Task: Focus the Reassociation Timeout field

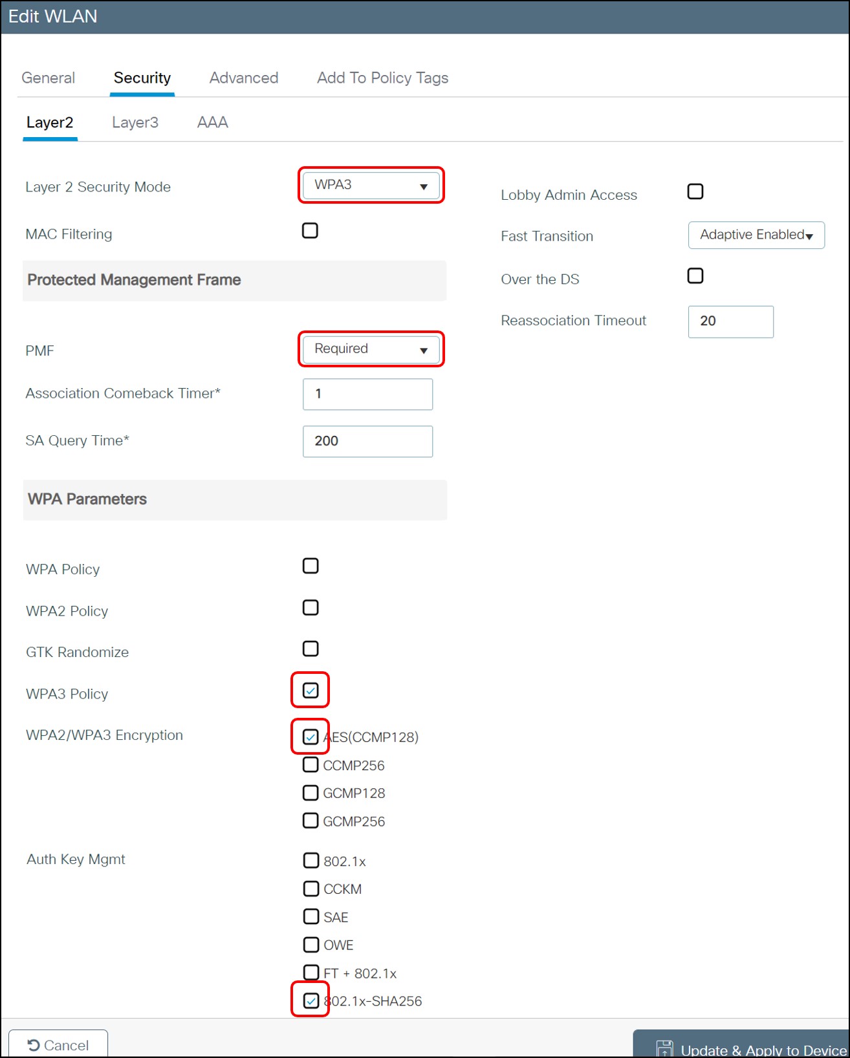Action: click(x=731, y=321)
